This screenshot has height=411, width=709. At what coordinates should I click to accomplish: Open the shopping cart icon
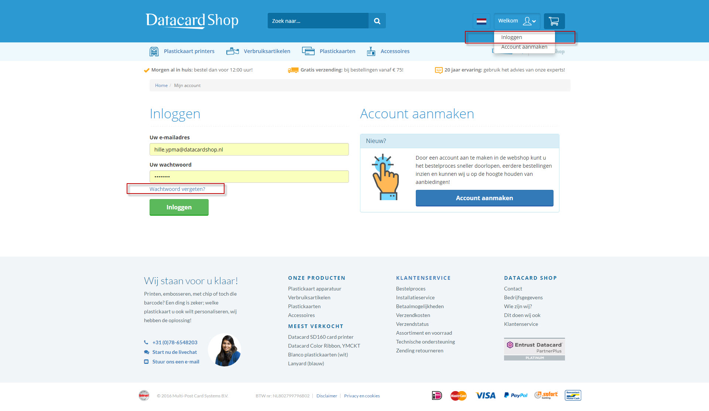coord(554,21)
